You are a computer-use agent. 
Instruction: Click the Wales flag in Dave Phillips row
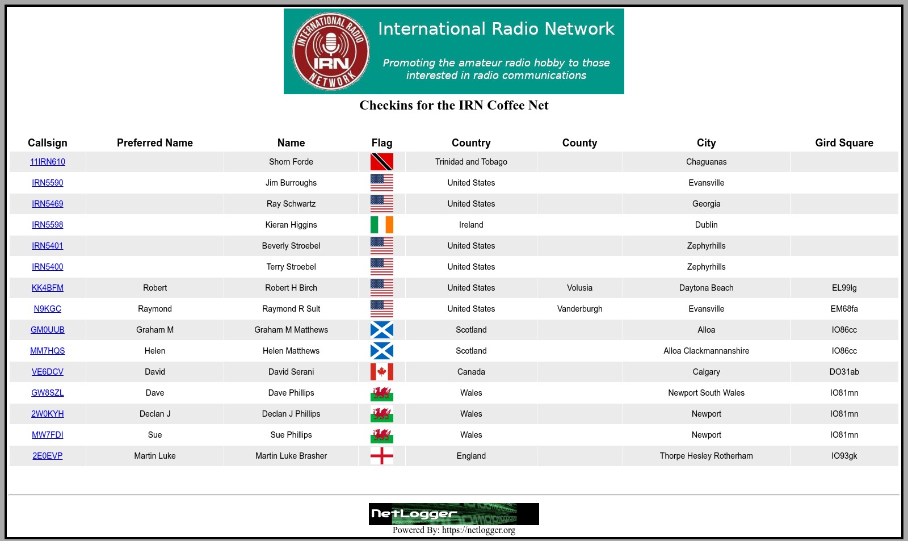coord(381,393)
